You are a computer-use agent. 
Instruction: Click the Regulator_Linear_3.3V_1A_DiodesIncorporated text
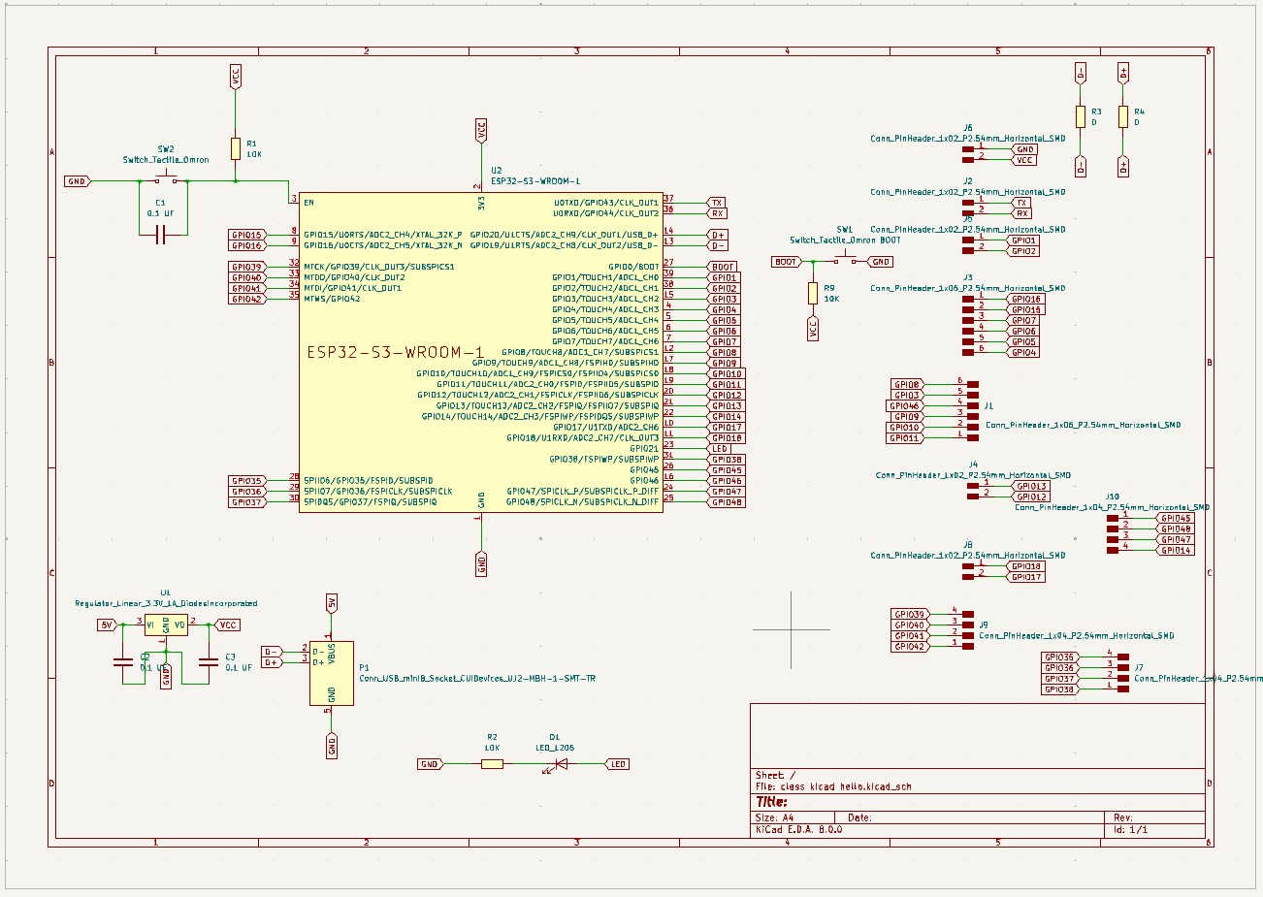pos(166,603)
